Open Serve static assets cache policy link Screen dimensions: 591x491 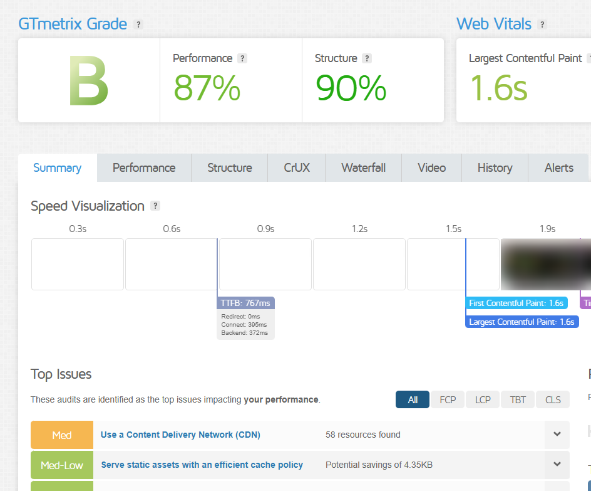point(202,465)
